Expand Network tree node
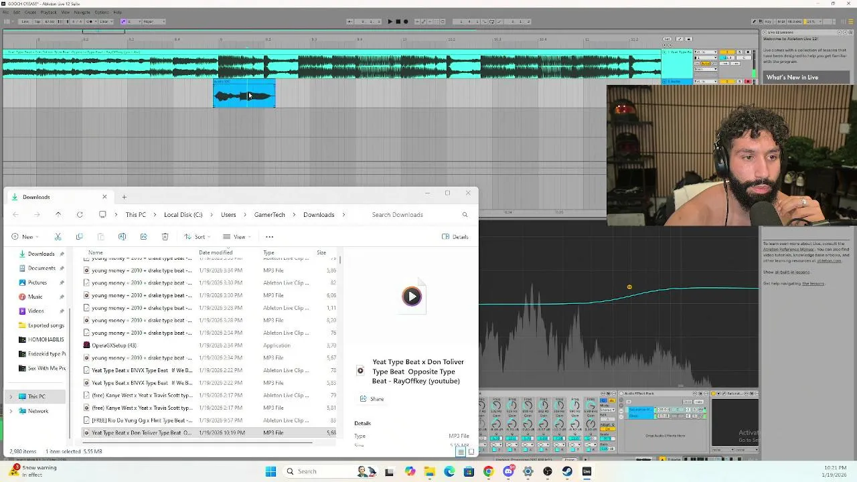The image size is (857, 482). 11,411
